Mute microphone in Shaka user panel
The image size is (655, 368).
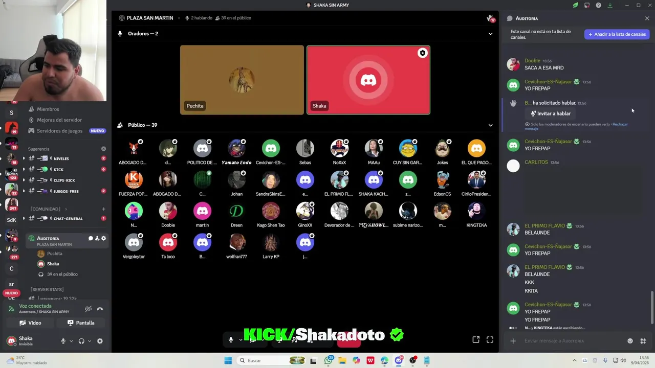tap(63, 341)
